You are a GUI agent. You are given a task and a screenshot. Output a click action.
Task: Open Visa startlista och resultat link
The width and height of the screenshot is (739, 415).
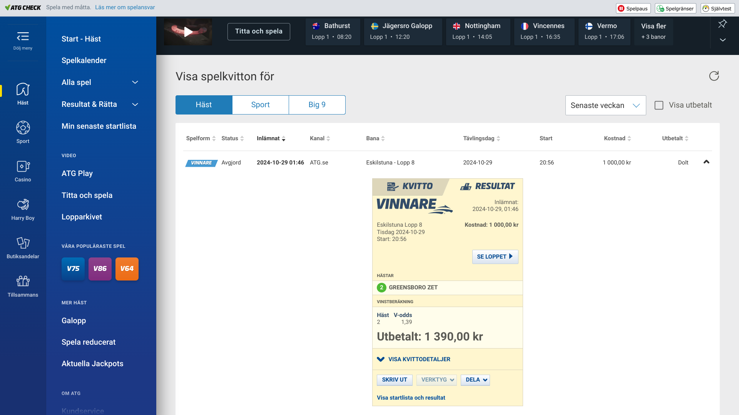[x=411, y=398]
